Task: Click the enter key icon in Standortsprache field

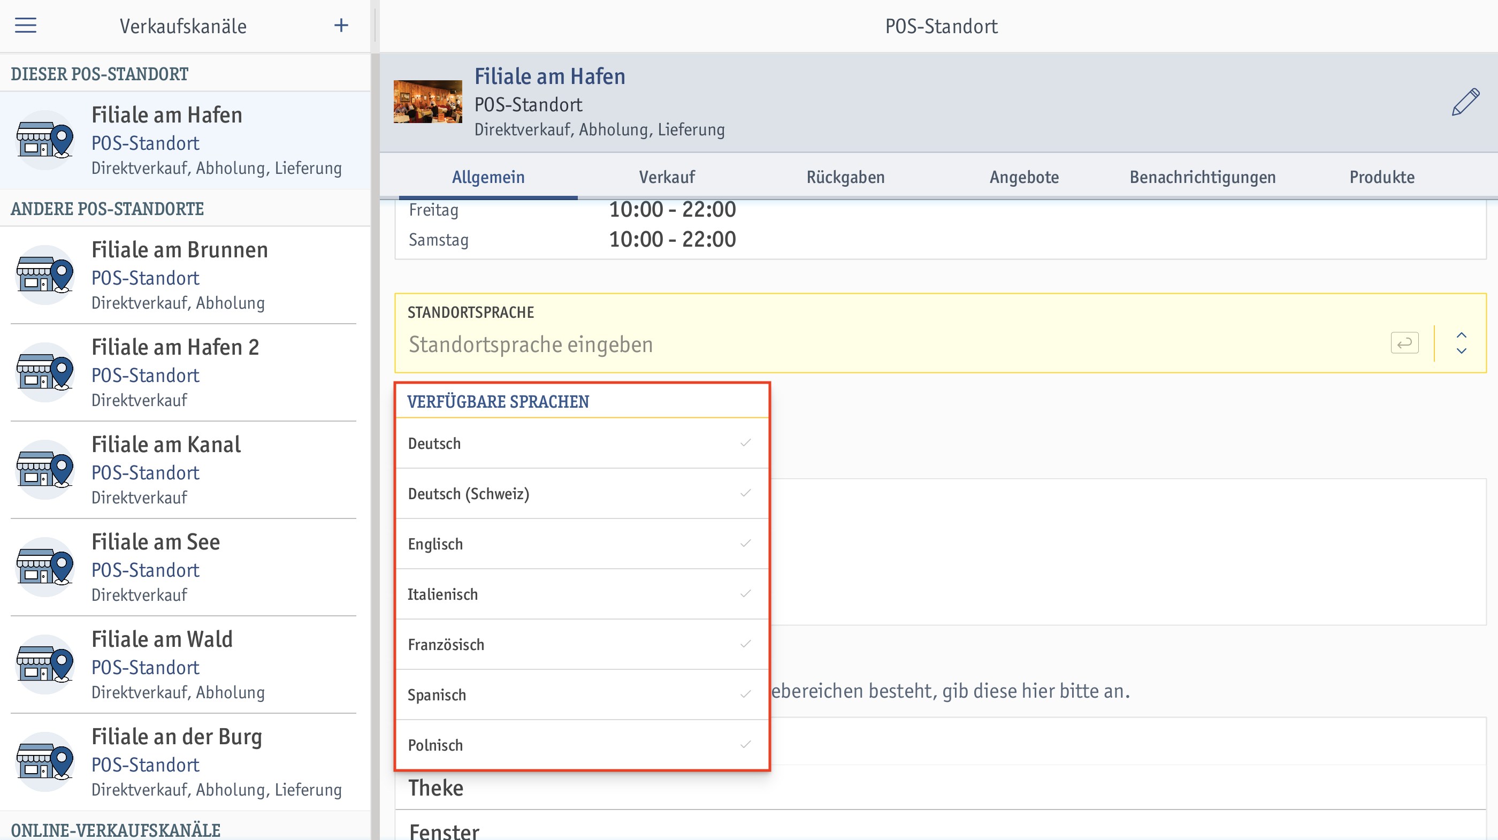Action: [1404, 342]
